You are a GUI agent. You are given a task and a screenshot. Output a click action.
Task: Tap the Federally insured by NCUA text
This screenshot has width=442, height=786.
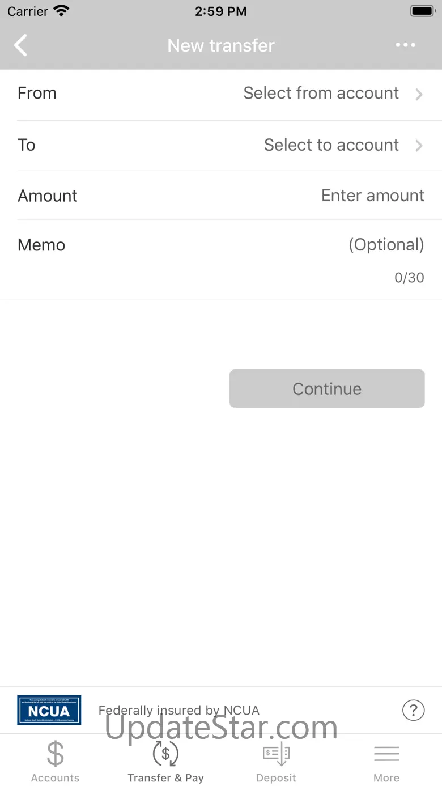(179, 709)
